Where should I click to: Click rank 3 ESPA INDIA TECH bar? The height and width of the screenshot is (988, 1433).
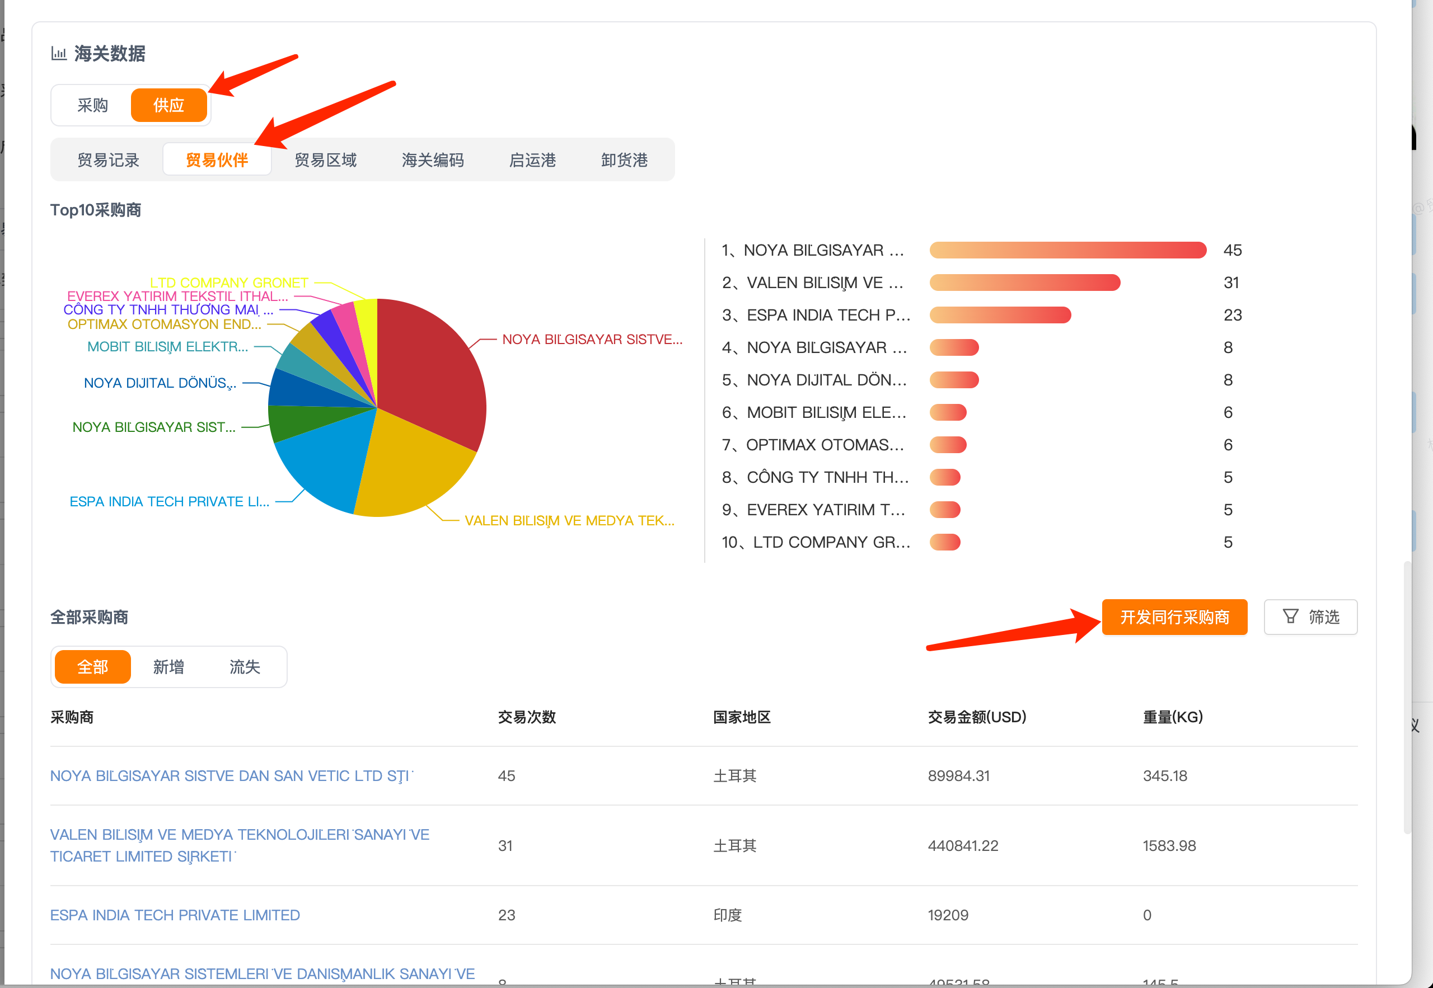1001,315
